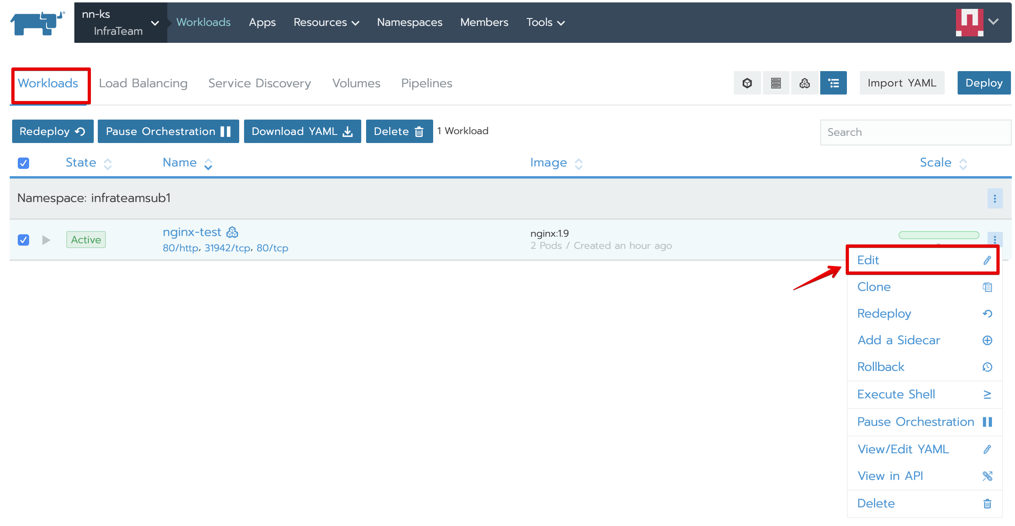Switch to pod view icon

pos(747,83)
